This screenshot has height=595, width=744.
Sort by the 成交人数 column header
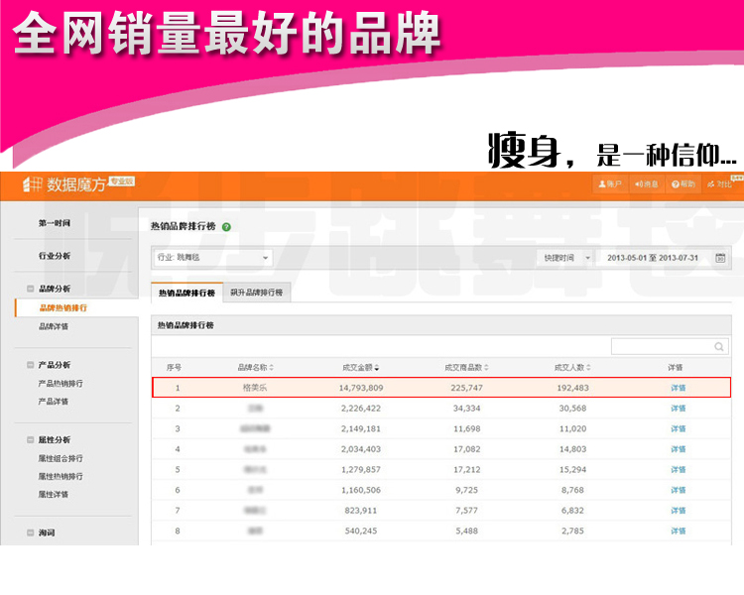point(572,367)
